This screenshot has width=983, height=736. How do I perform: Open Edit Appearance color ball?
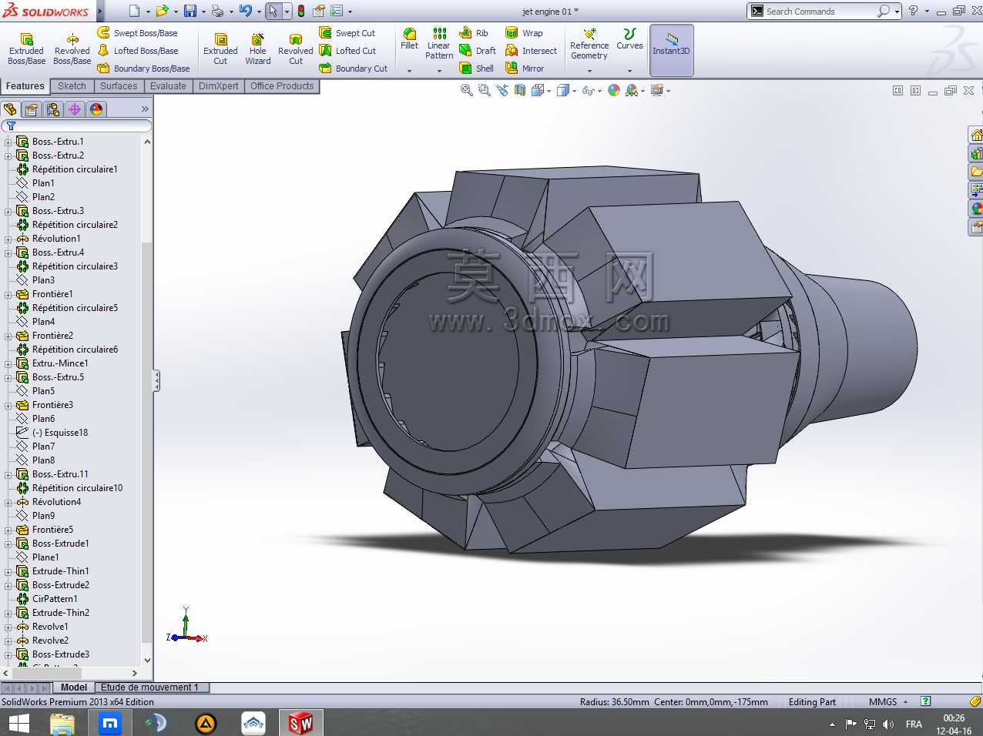click(614, 90)
